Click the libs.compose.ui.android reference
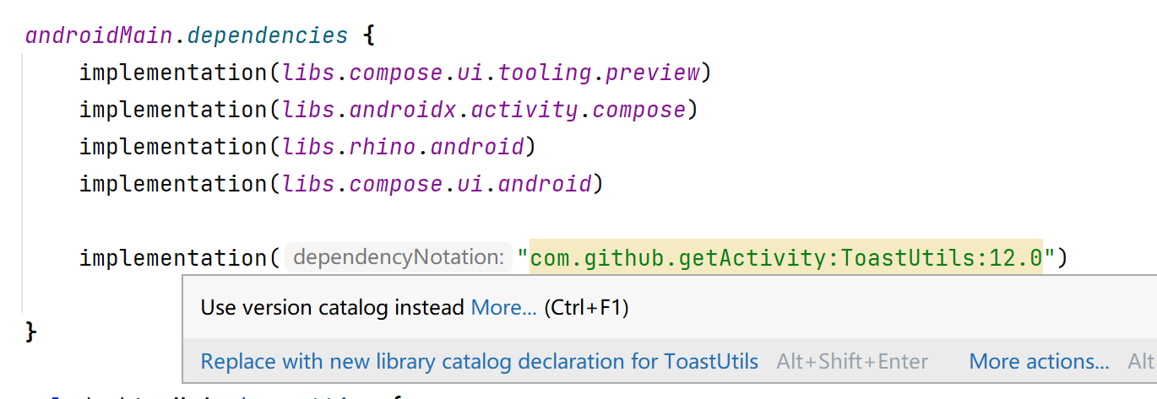This screenshot has height=399, width=1157. pos(437,184)
